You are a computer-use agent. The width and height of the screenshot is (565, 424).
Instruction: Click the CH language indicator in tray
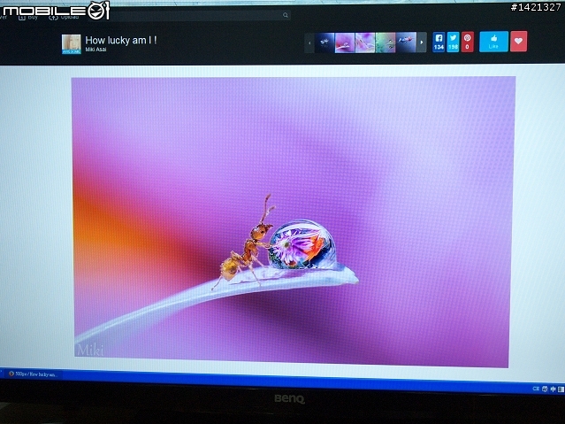(x=536, y=389)
